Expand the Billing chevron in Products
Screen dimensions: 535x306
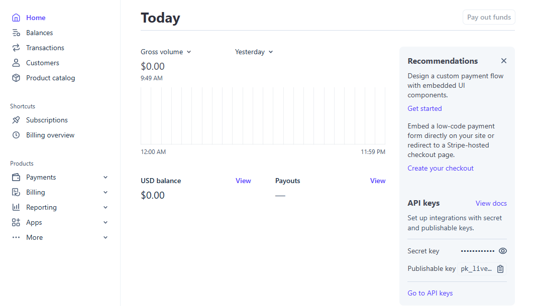tap(105, 192)
